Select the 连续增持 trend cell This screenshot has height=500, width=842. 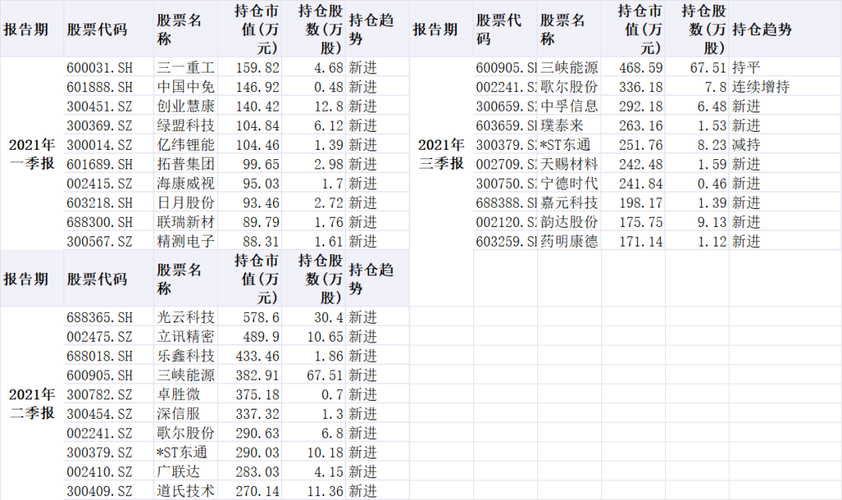(x=760, y=87)
